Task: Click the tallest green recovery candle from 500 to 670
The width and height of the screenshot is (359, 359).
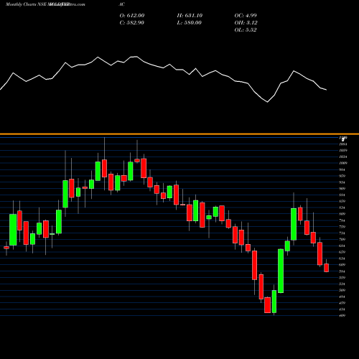Action: click(281, 271)
